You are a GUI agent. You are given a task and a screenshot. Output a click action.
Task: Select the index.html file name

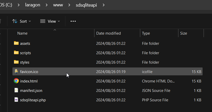[29, 81]
